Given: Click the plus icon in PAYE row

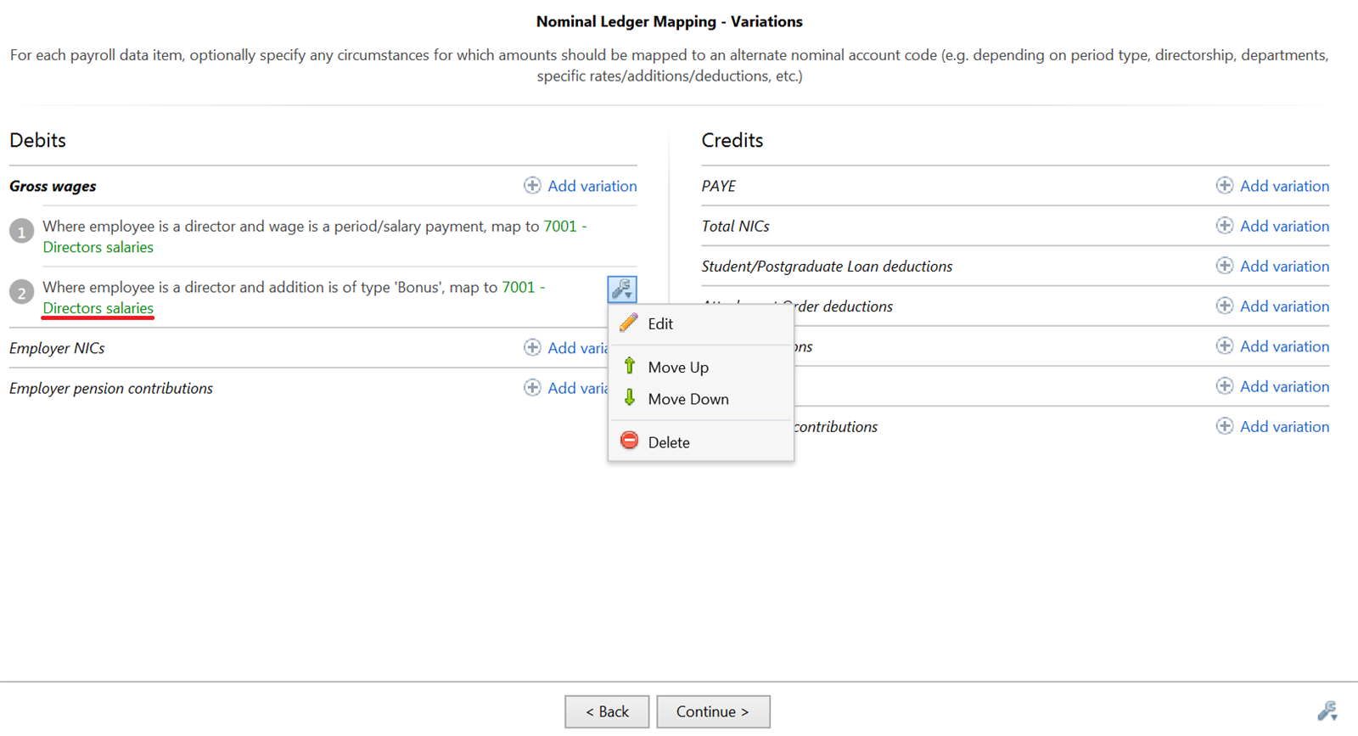Looking at the screenshot, I should (1225, 185).
